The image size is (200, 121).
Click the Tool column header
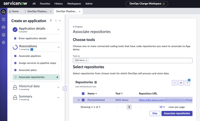click(x=118, y=93)
